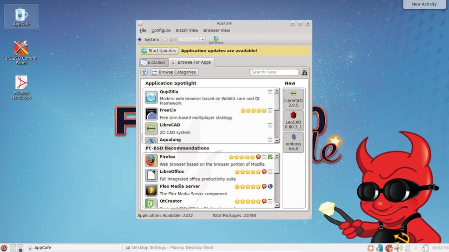
Task: Click the LibreCAD spotlight app icon
Action: pos(151,128)
